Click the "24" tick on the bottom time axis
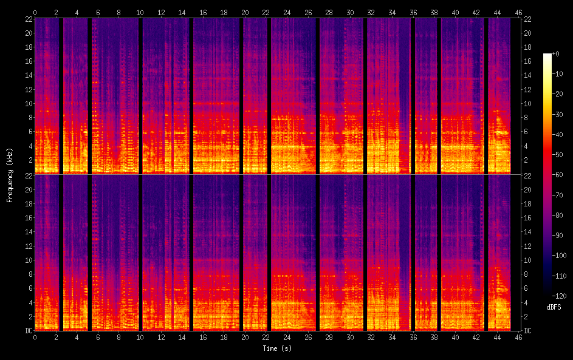This screenshot has height=360, width=573. 287,338
